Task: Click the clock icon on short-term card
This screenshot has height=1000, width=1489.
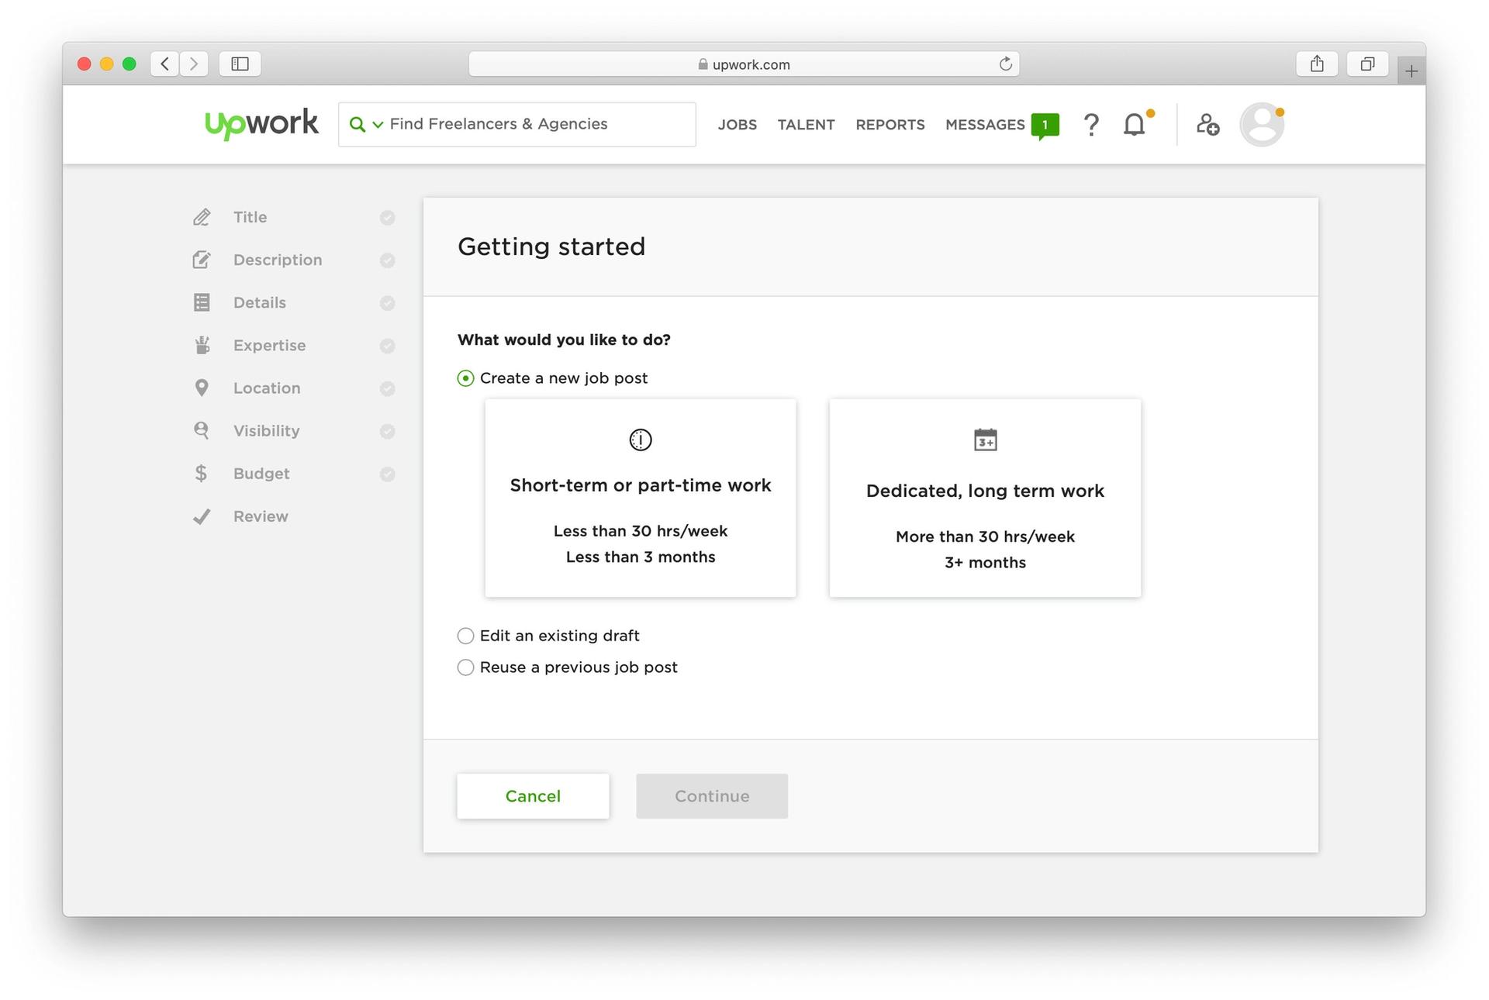Action: (641, 440)
